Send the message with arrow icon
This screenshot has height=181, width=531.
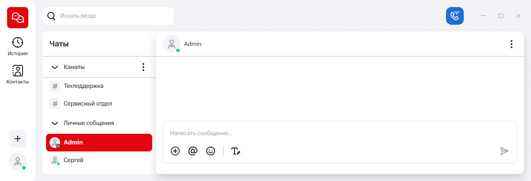click(x=504, y=151)
